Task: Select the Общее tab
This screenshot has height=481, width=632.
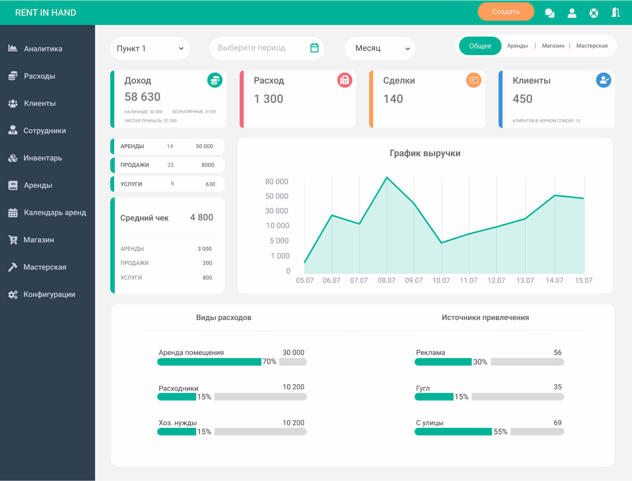Action: (480, 46)
